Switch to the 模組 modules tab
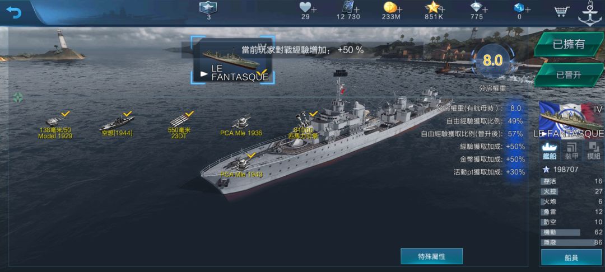The image size is (605, 272). (593, 151)
